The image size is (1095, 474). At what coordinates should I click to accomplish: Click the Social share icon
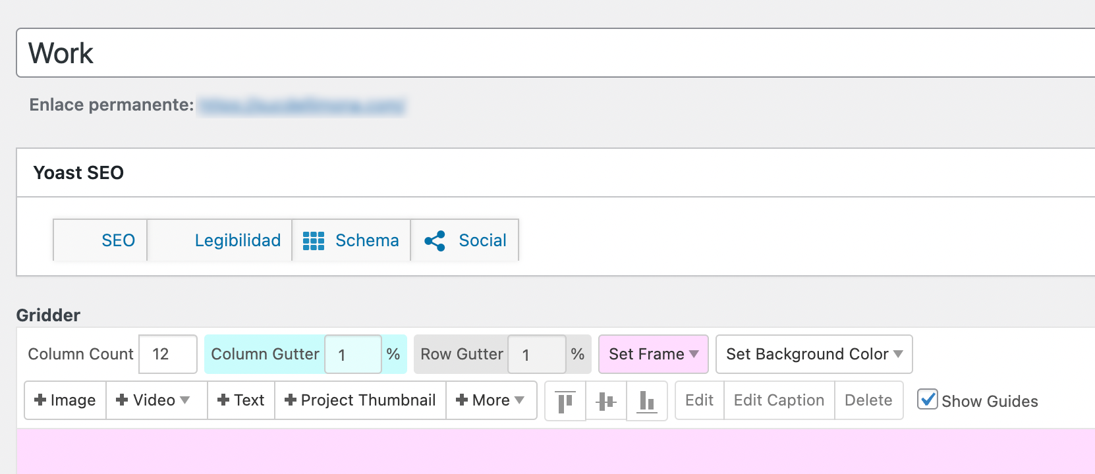pyautogui.click(x=435, y=241)
